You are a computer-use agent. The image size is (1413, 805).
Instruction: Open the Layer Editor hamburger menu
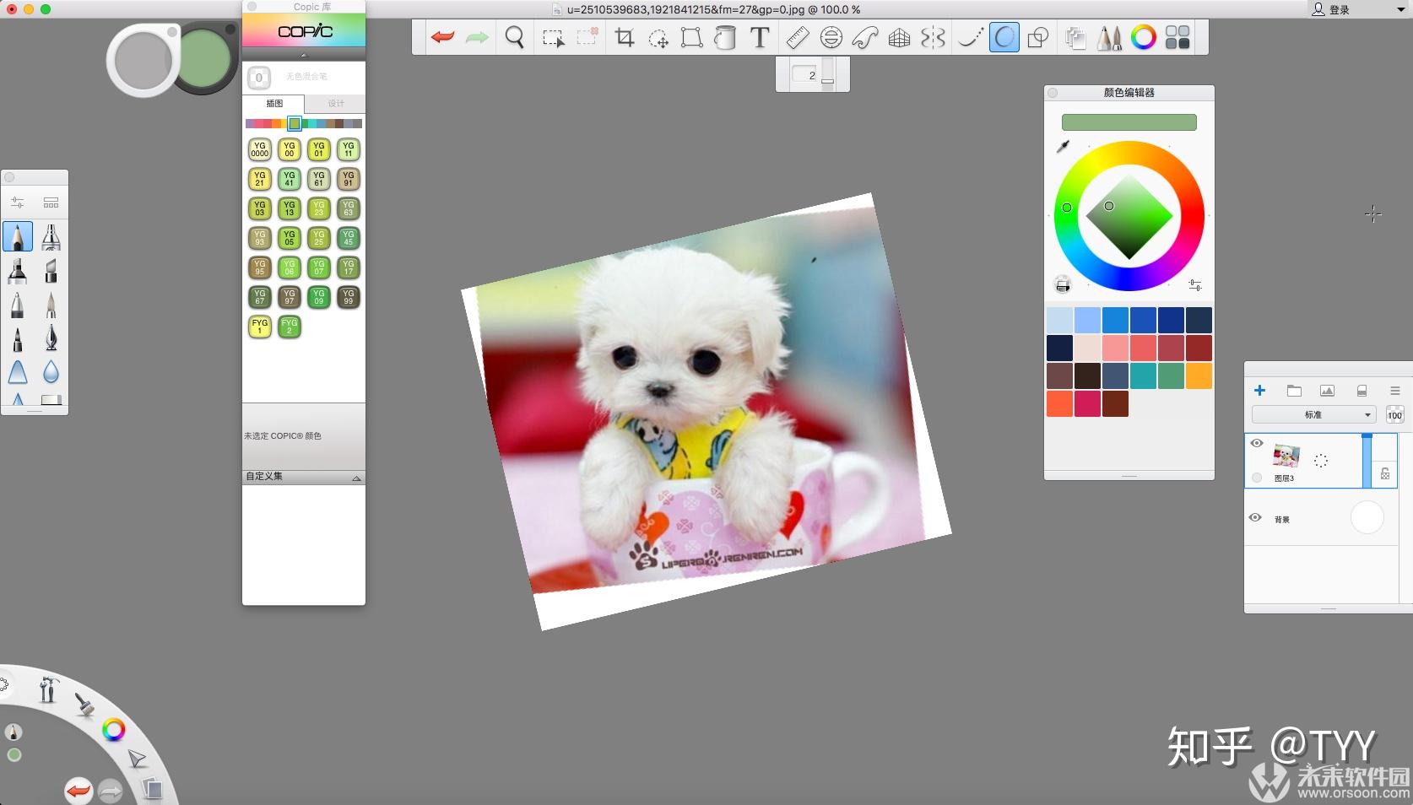[1394, 391]
